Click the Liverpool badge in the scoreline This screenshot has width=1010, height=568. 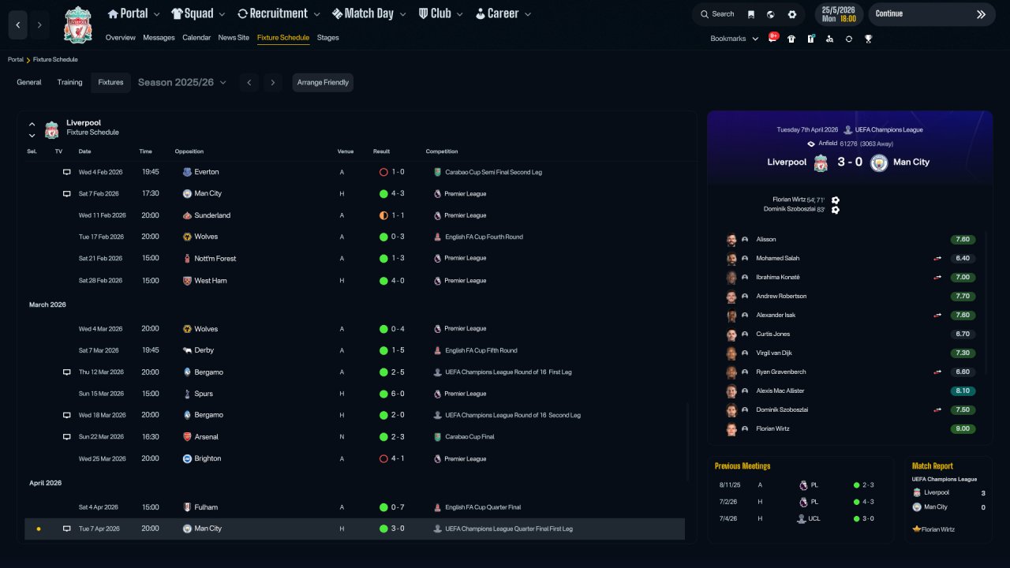(x=821, y=163)
